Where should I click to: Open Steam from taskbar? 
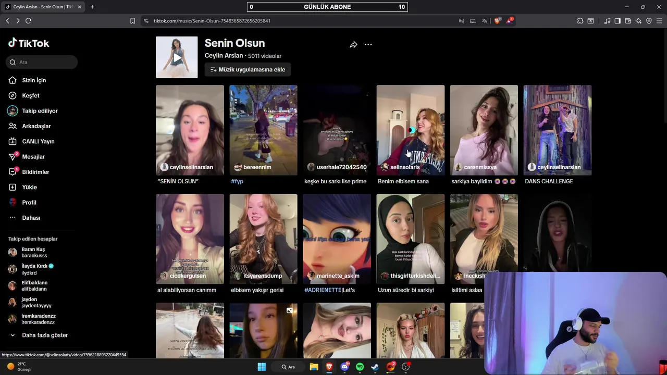pos(375,367)
